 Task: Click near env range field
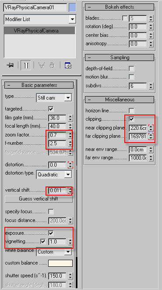(x=138, y=150)
